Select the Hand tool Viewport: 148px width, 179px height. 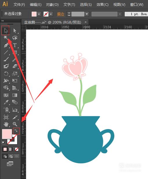point(6,124)
